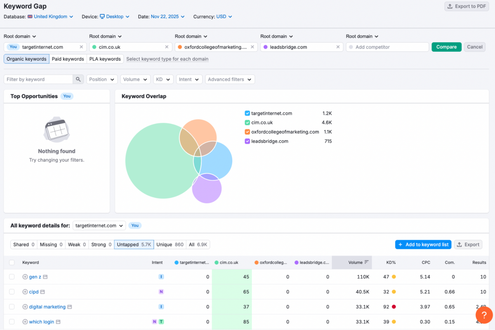Click the desktop monitor device icon

[102, 16]
